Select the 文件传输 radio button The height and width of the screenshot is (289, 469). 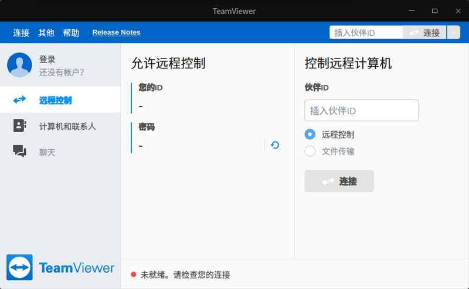click(310, 152)
